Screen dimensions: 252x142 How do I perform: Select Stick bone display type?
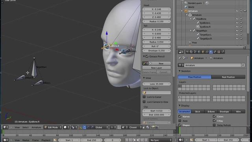[198, 111]
